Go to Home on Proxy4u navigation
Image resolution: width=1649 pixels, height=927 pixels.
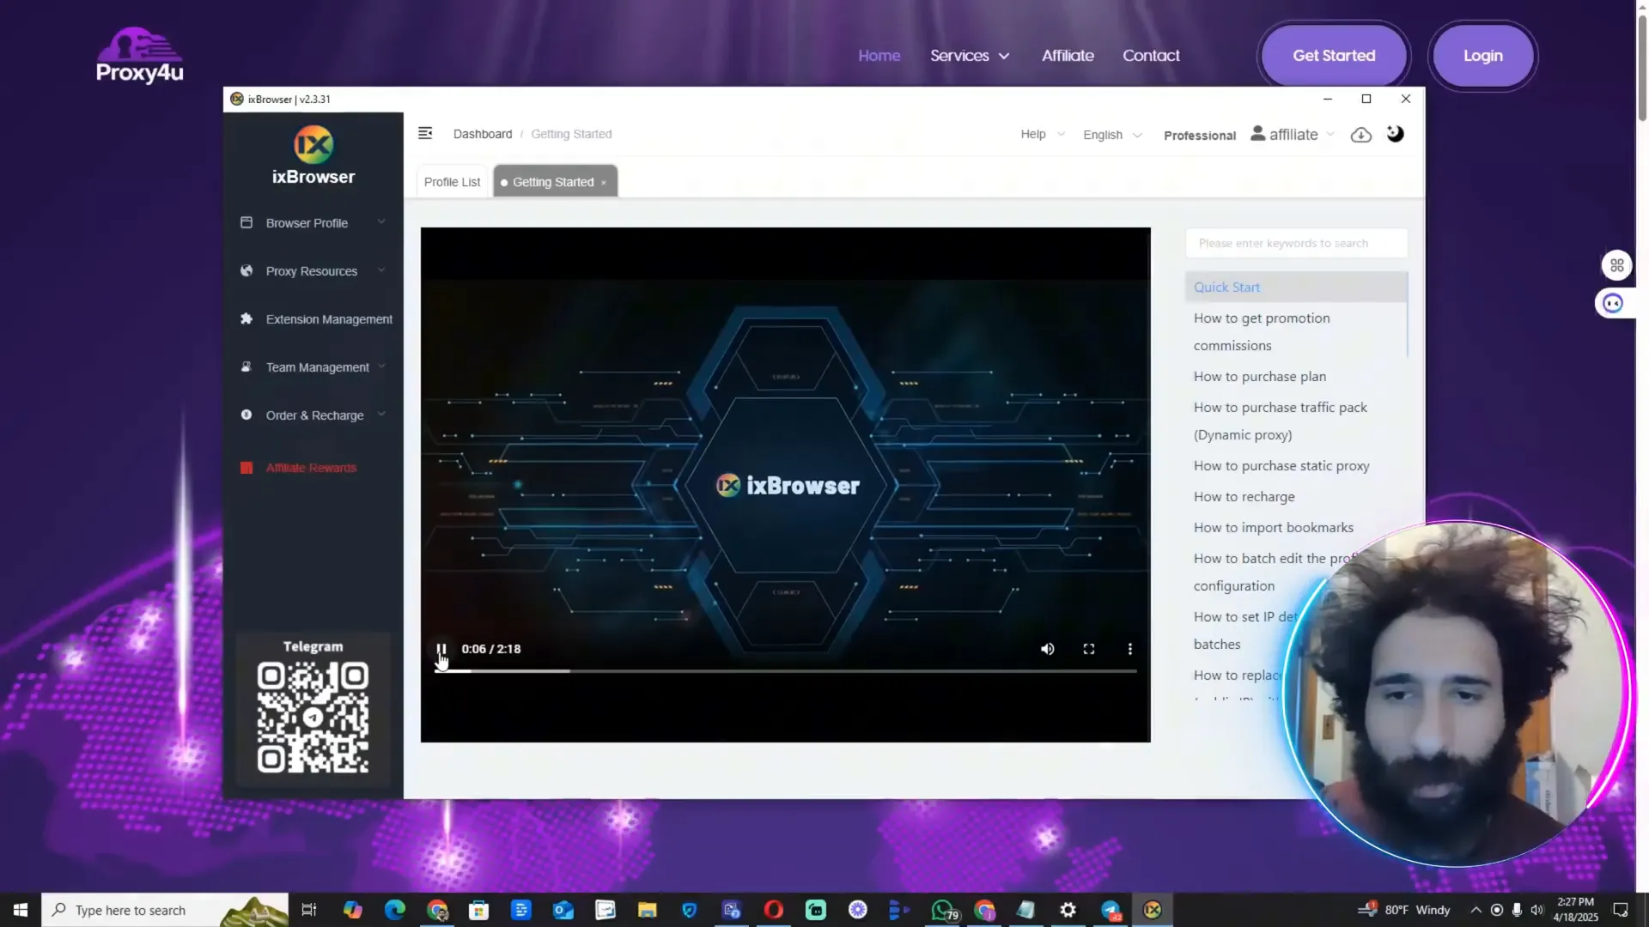[x=879, y=56]
